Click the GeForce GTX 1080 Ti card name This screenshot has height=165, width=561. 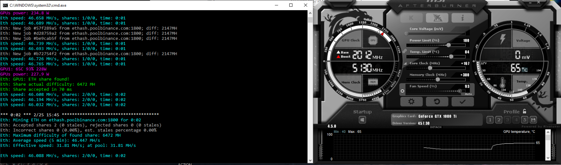pos(437,116)
